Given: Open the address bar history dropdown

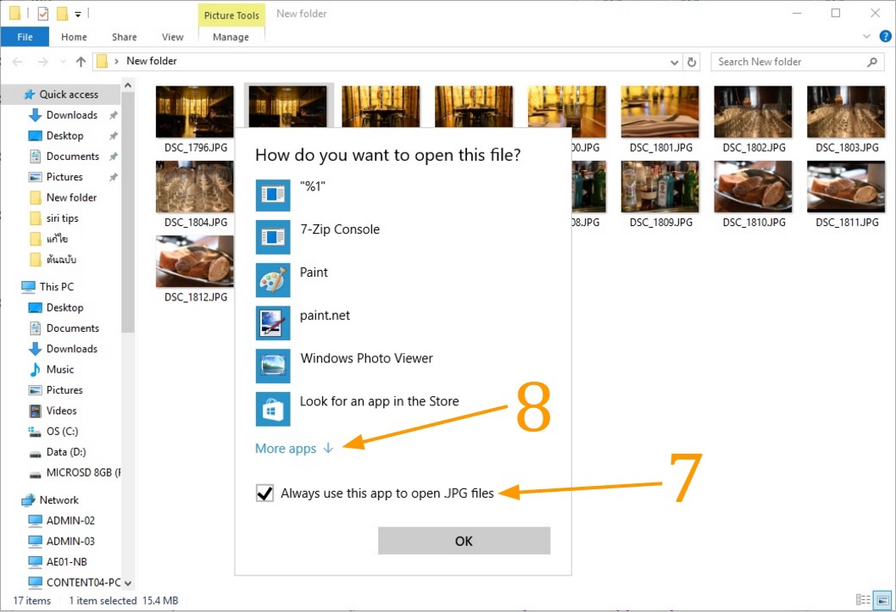Looking at the screenshot, I should click(674, 62).
